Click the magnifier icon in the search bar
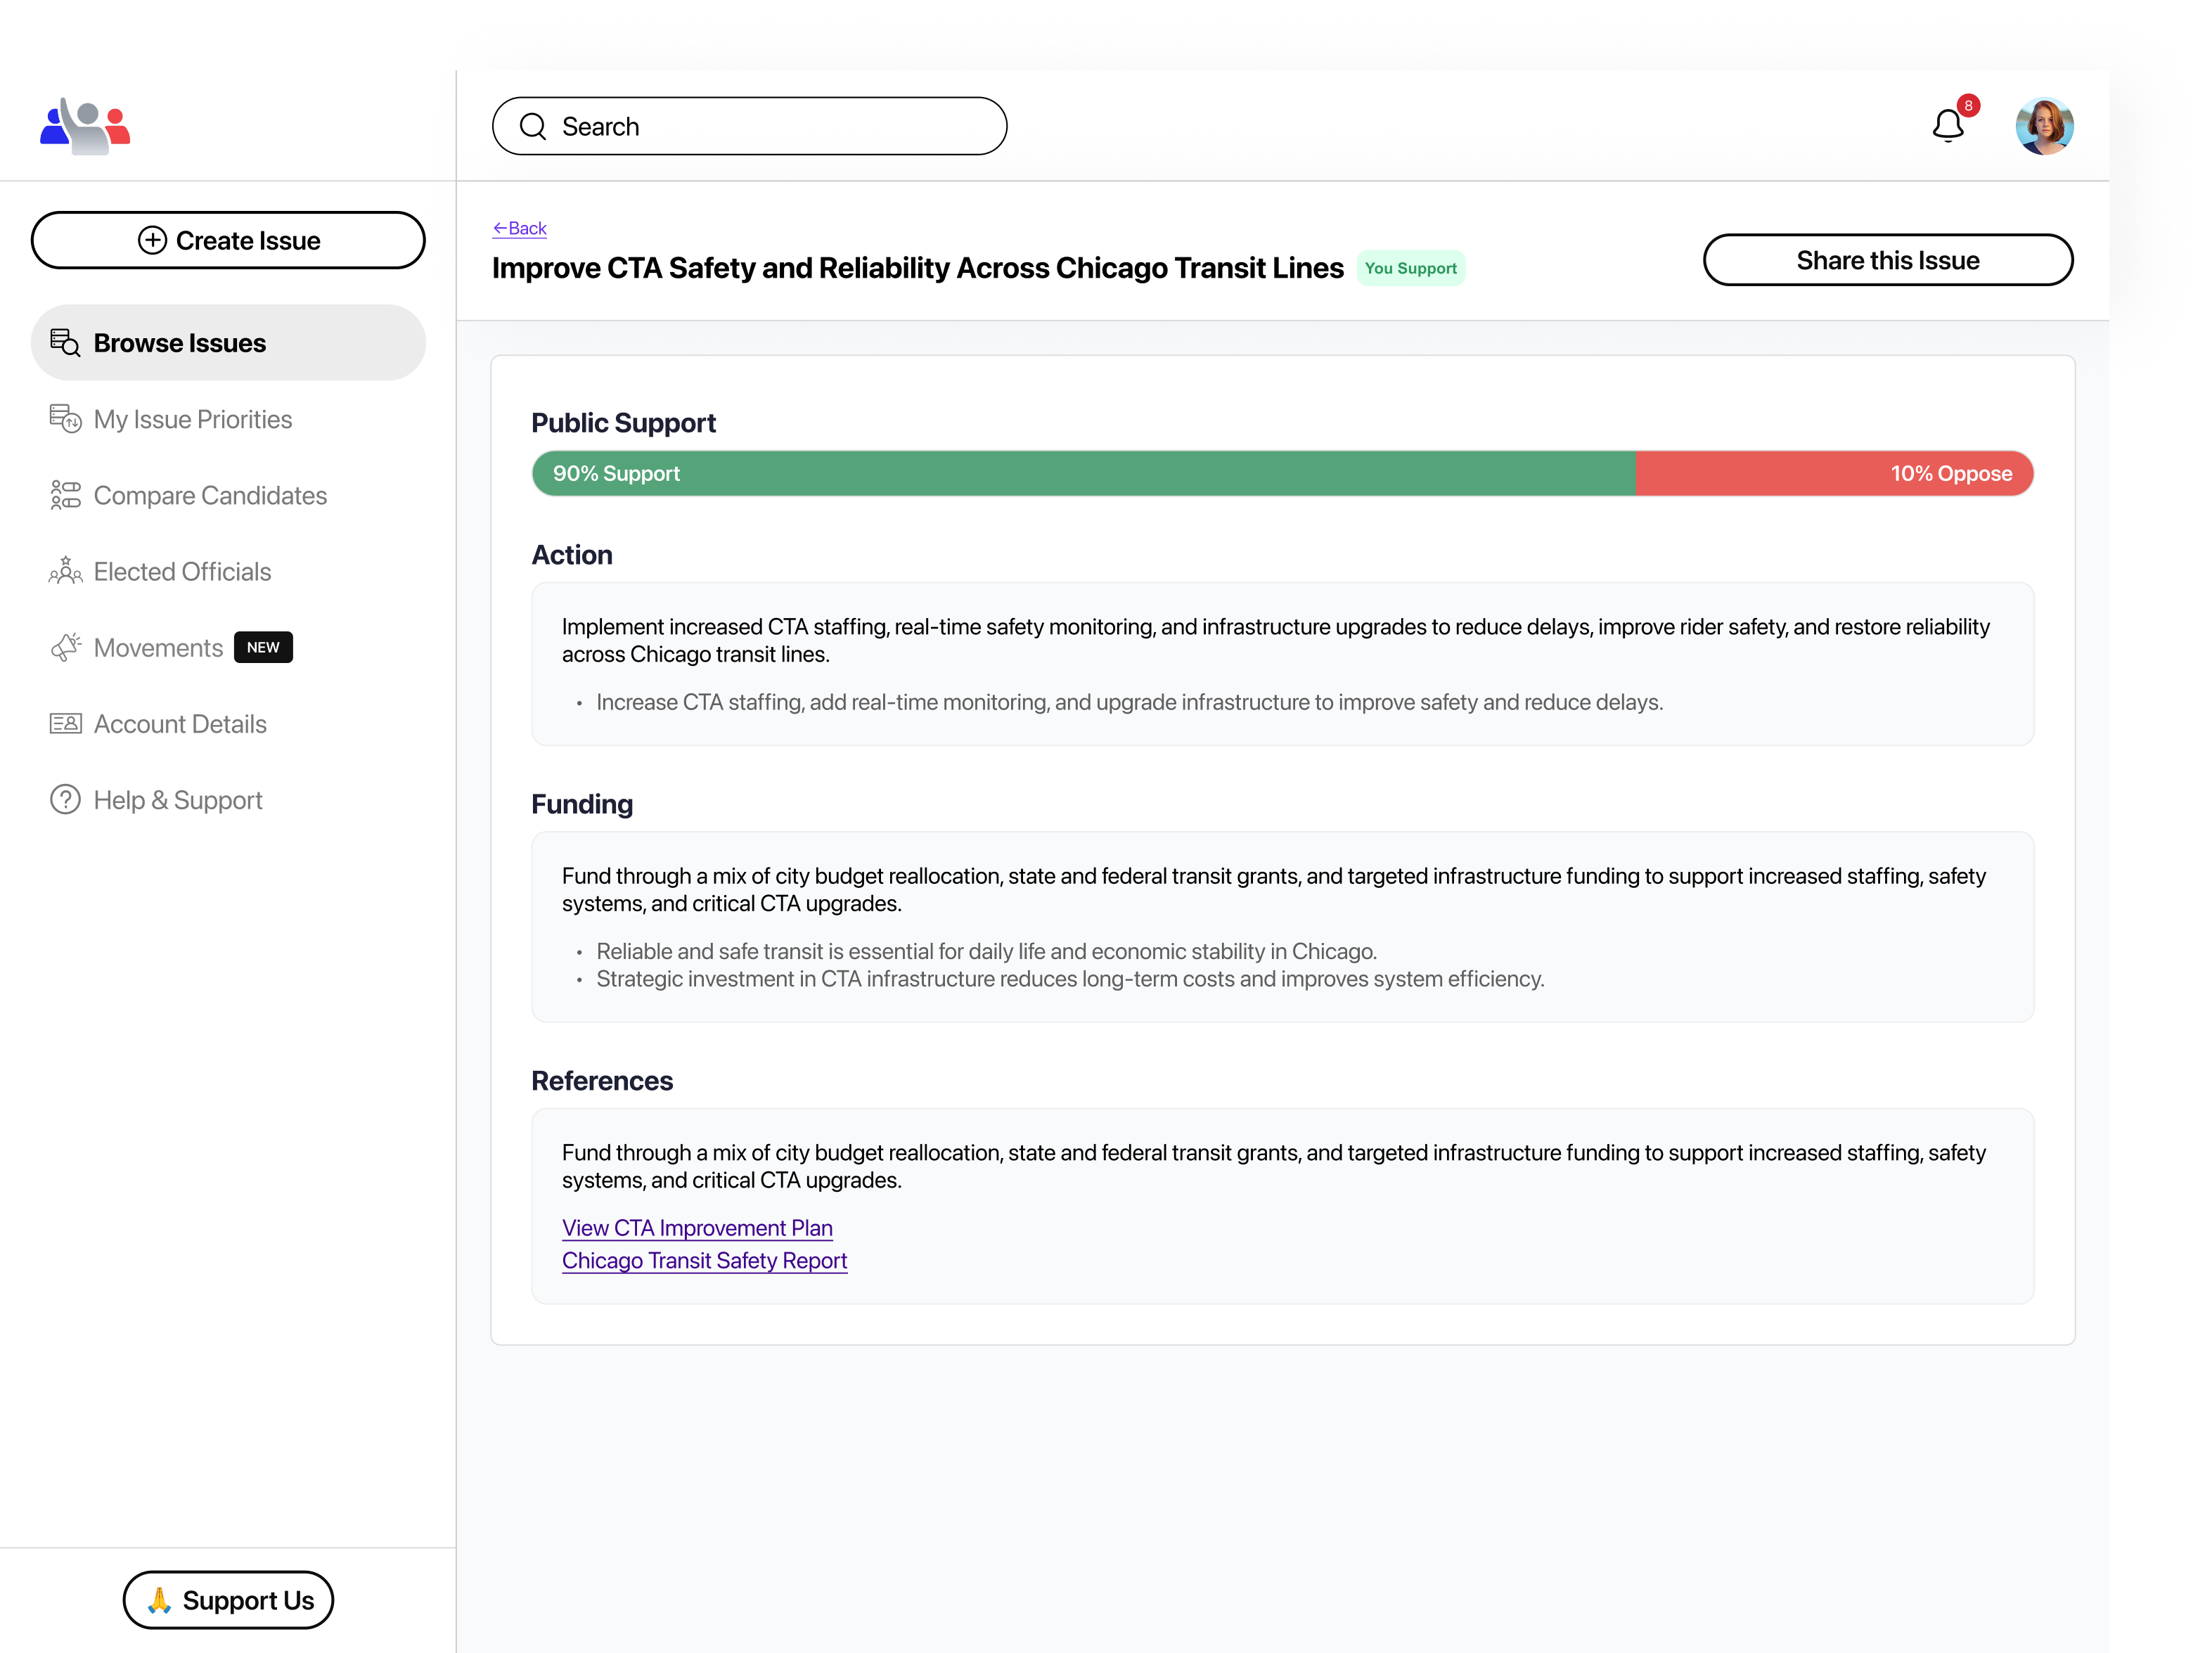This screenshot has width=2212, height=1653. tap(533, 126)
